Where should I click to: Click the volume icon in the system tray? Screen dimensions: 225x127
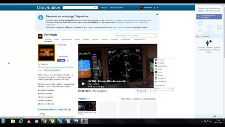click(211, 121)
